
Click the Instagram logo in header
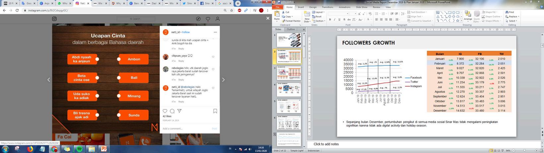[54, 19]
